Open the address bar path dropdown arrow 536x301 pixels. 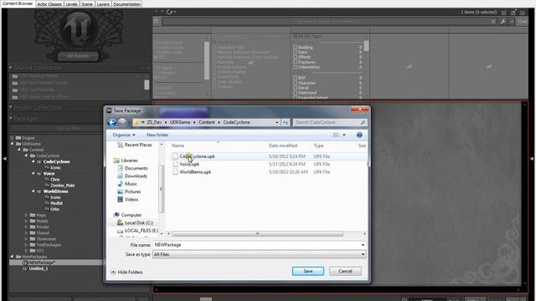click(277, 122)
